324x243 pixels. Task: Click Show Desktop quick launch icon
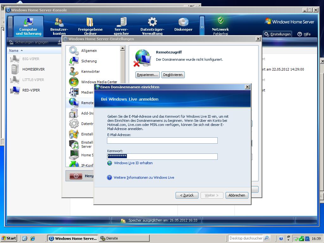coord(25,238)
